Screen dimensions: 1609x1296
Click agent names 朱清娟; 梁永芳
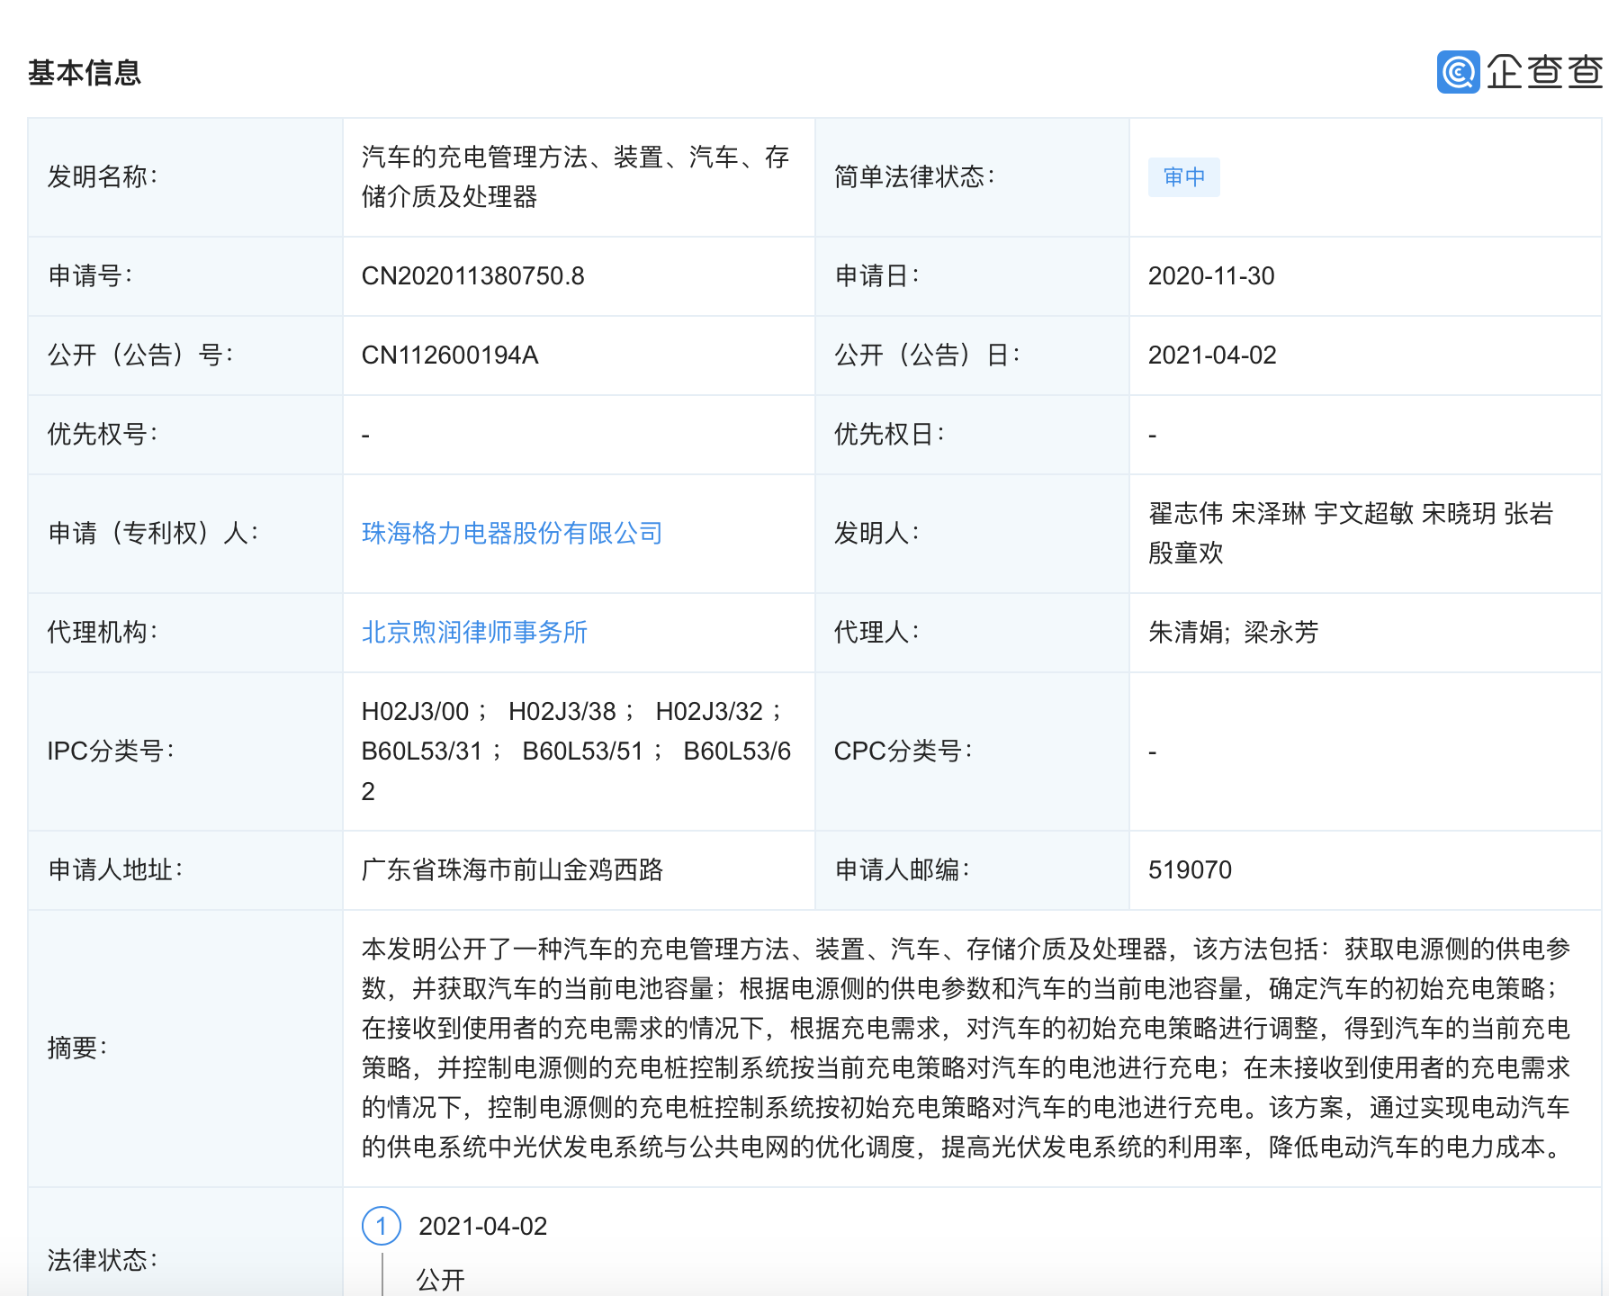(1233, 633)
